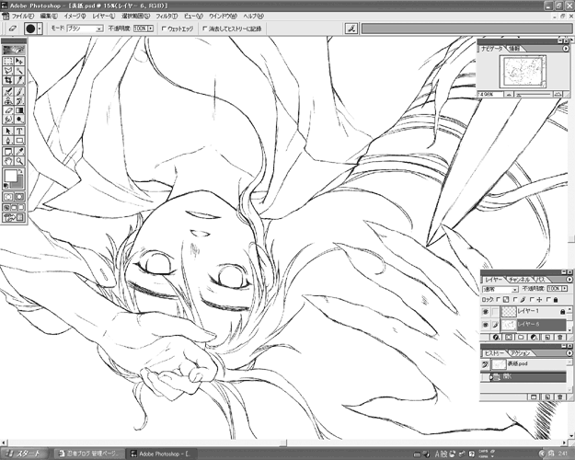The height and width of the screenshot is (460, 575).
Task: Hide layer レイヤー 6 with eye icon
Action: (x=486, y=325)
